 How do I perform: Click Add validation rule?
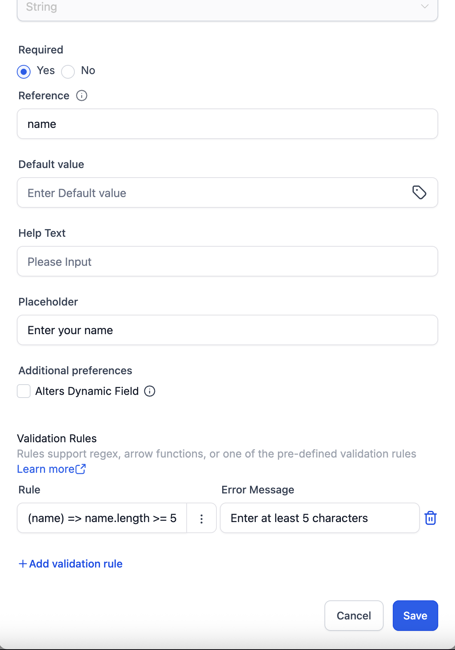point(76,564)
